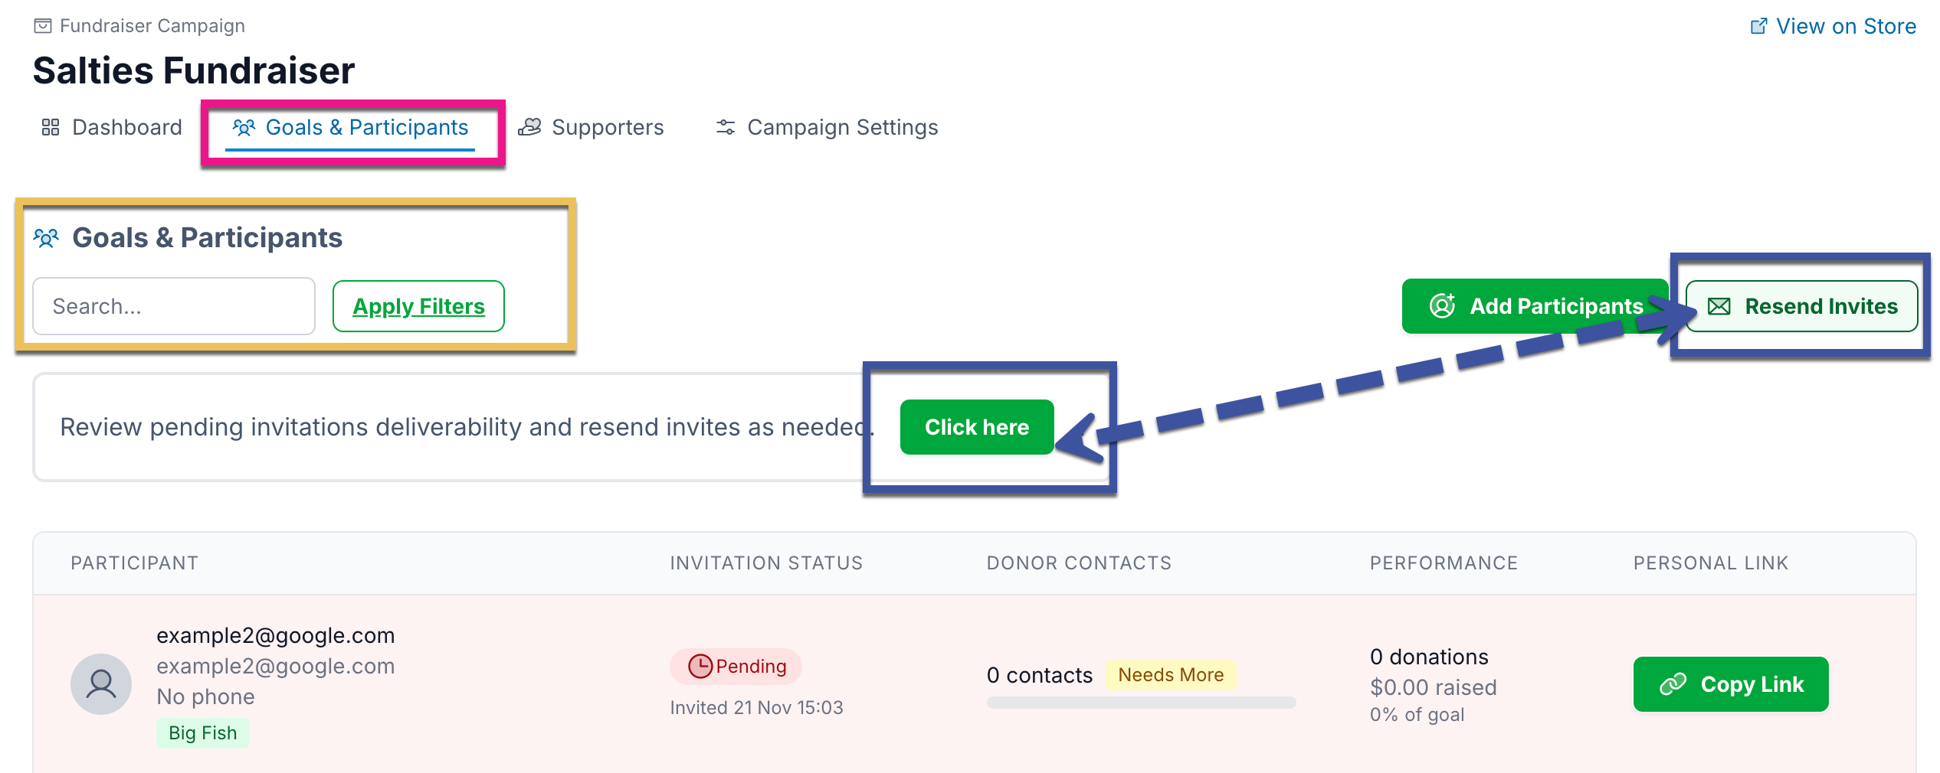Switch to the Goals & Participants tab
Screen dimensions: 1940x773
coord(350,127)
